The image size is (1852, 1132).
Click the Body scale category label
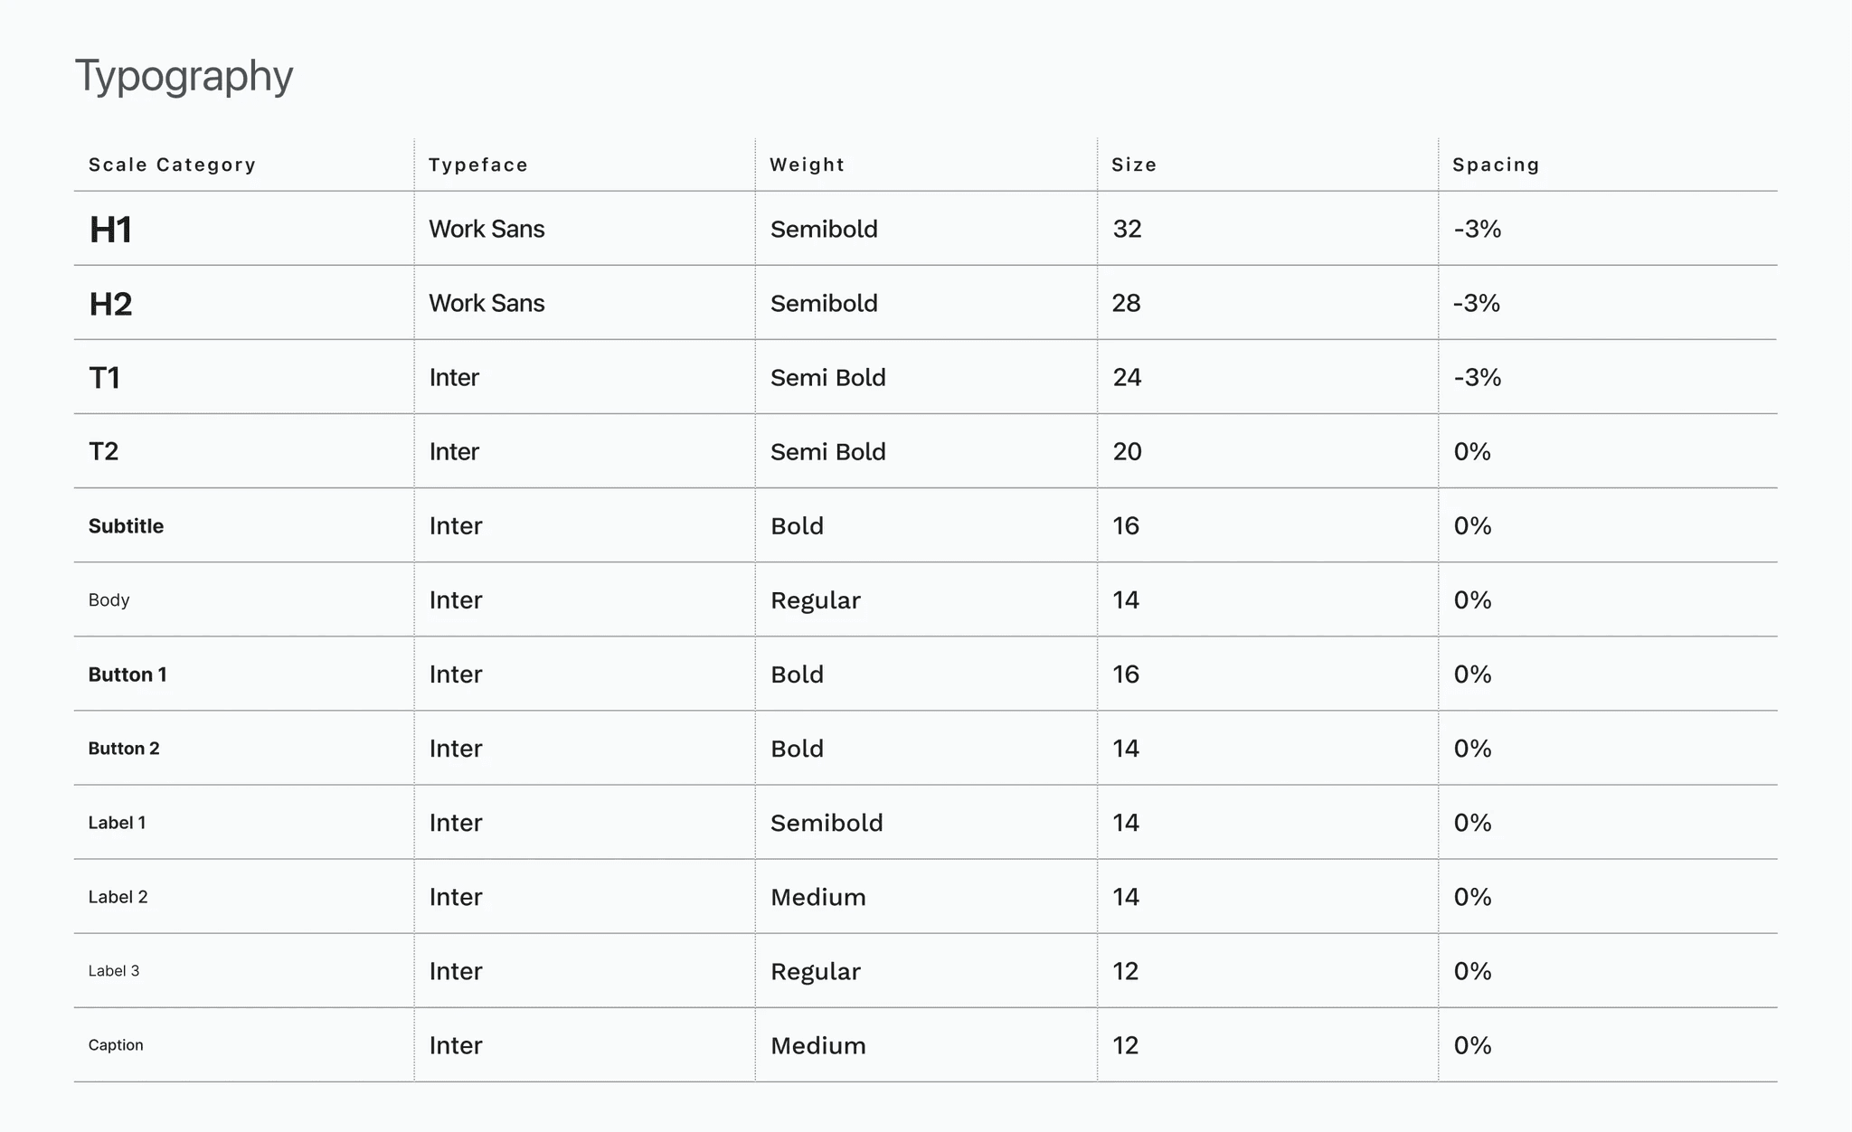click(x=109, y=600)
